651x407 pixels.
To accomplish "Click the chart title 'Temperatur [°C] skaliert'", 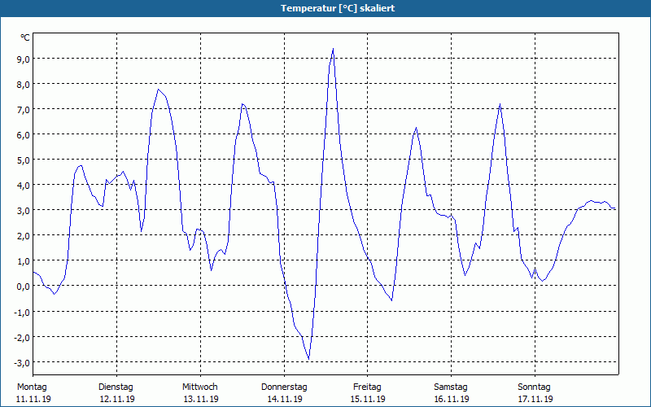I will pos(338,8).
